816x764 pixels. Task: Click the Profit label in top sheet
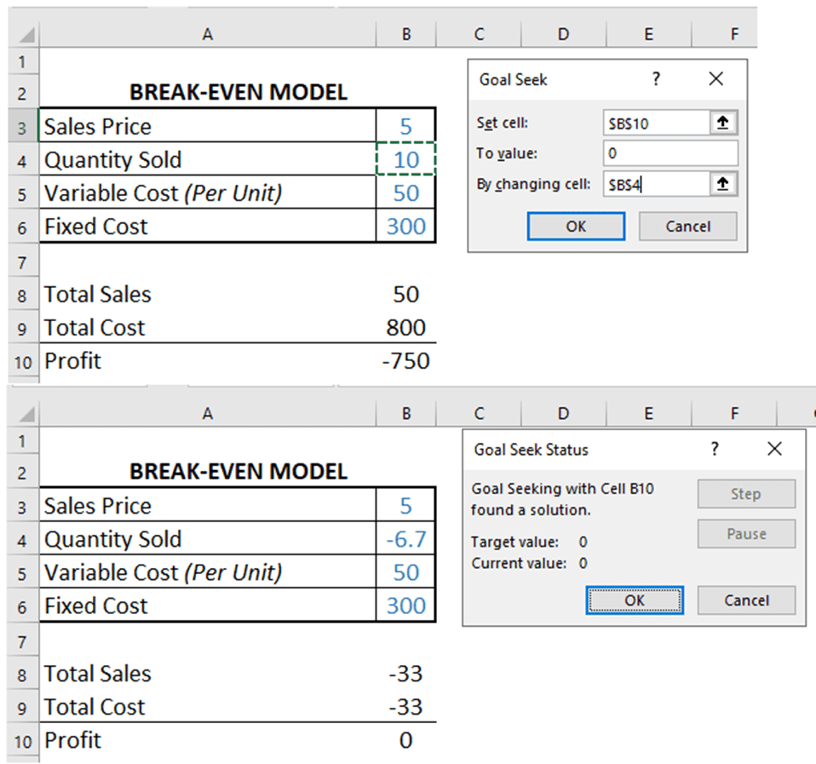click(x=72, y=360)
